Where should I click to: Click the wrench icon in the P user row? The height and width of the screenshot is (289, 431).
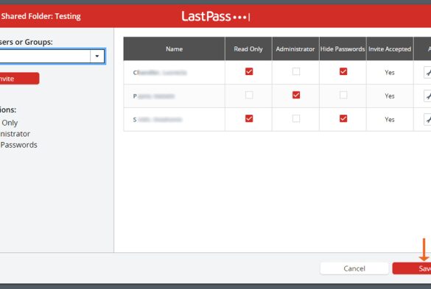[x=427, y=96]
